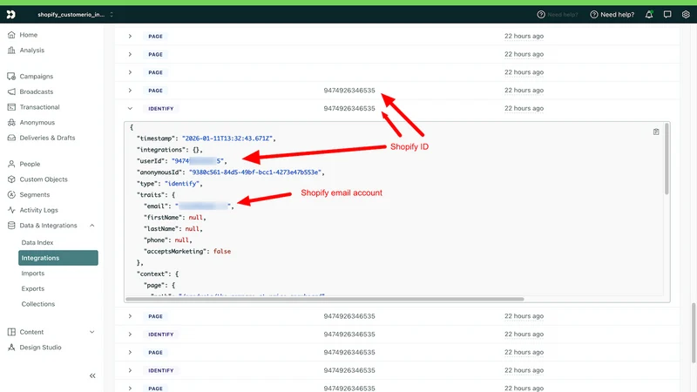
Task: Open Imports submenu item
Action: [x=33, y=274]
